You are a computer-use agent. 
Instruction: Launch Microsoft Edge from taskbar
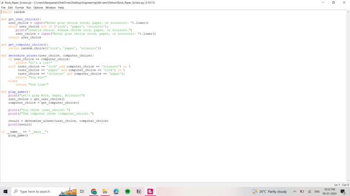[116, 191]
